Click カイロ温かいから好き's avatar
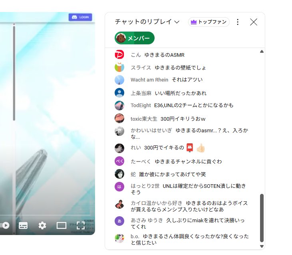 pos(119,204)
